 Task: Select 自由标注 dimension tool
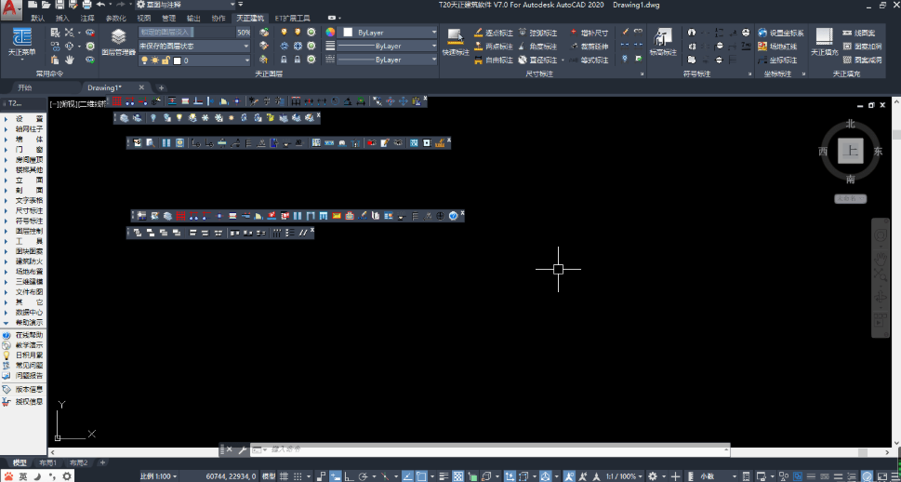coord(494,60)
